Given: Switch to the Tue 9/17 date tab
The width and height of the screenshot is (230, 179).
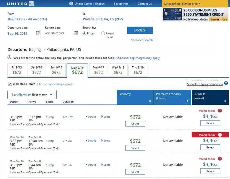Looking at the screenshot, I should 98,70.
